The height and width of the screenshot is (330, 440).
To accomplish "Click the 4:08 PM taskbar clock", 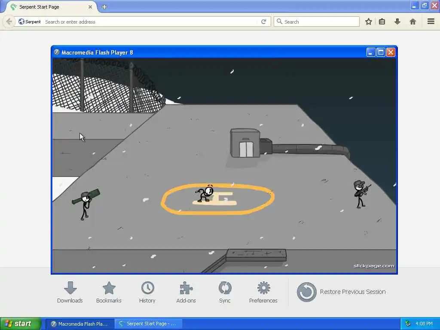I will (x=424, y=324).
